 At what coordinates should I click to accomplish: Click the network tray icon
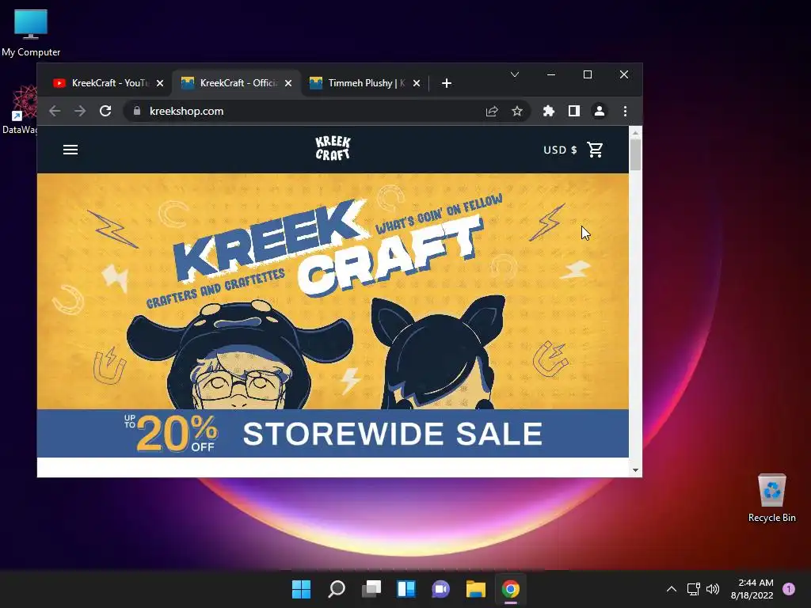pyautogui.click(x=694, y=589)
